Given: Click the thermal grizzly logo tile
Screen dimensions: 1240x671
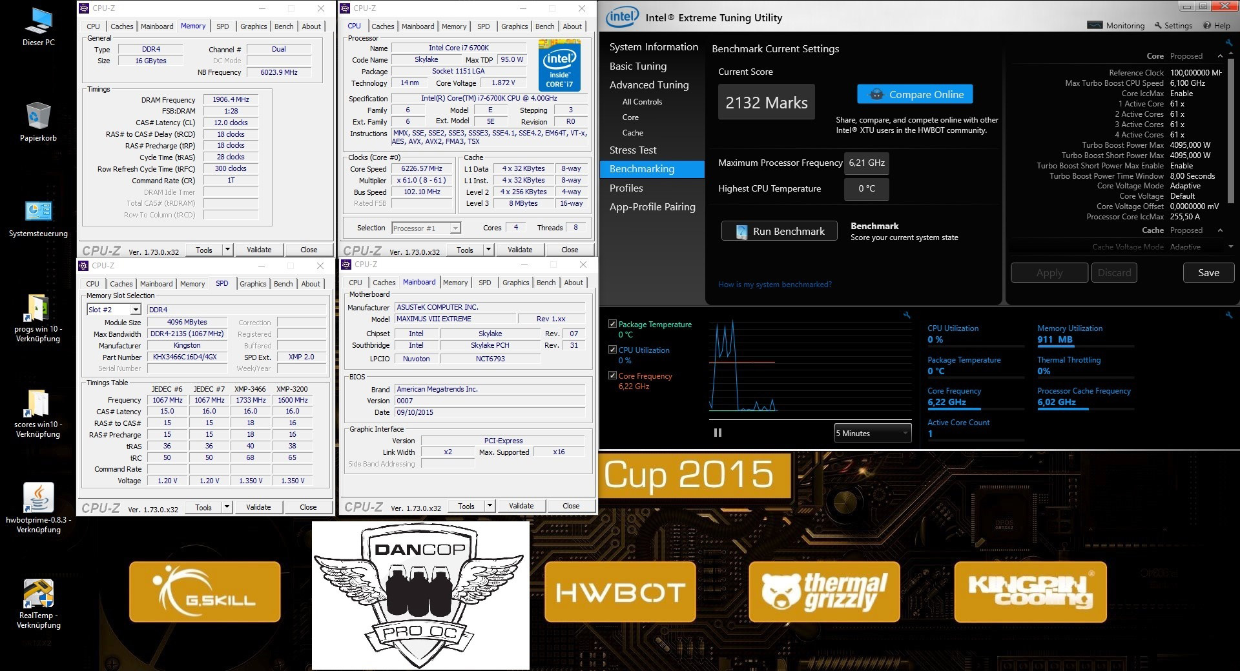Looking at the screenshot, I should click(x=824, y=592).
